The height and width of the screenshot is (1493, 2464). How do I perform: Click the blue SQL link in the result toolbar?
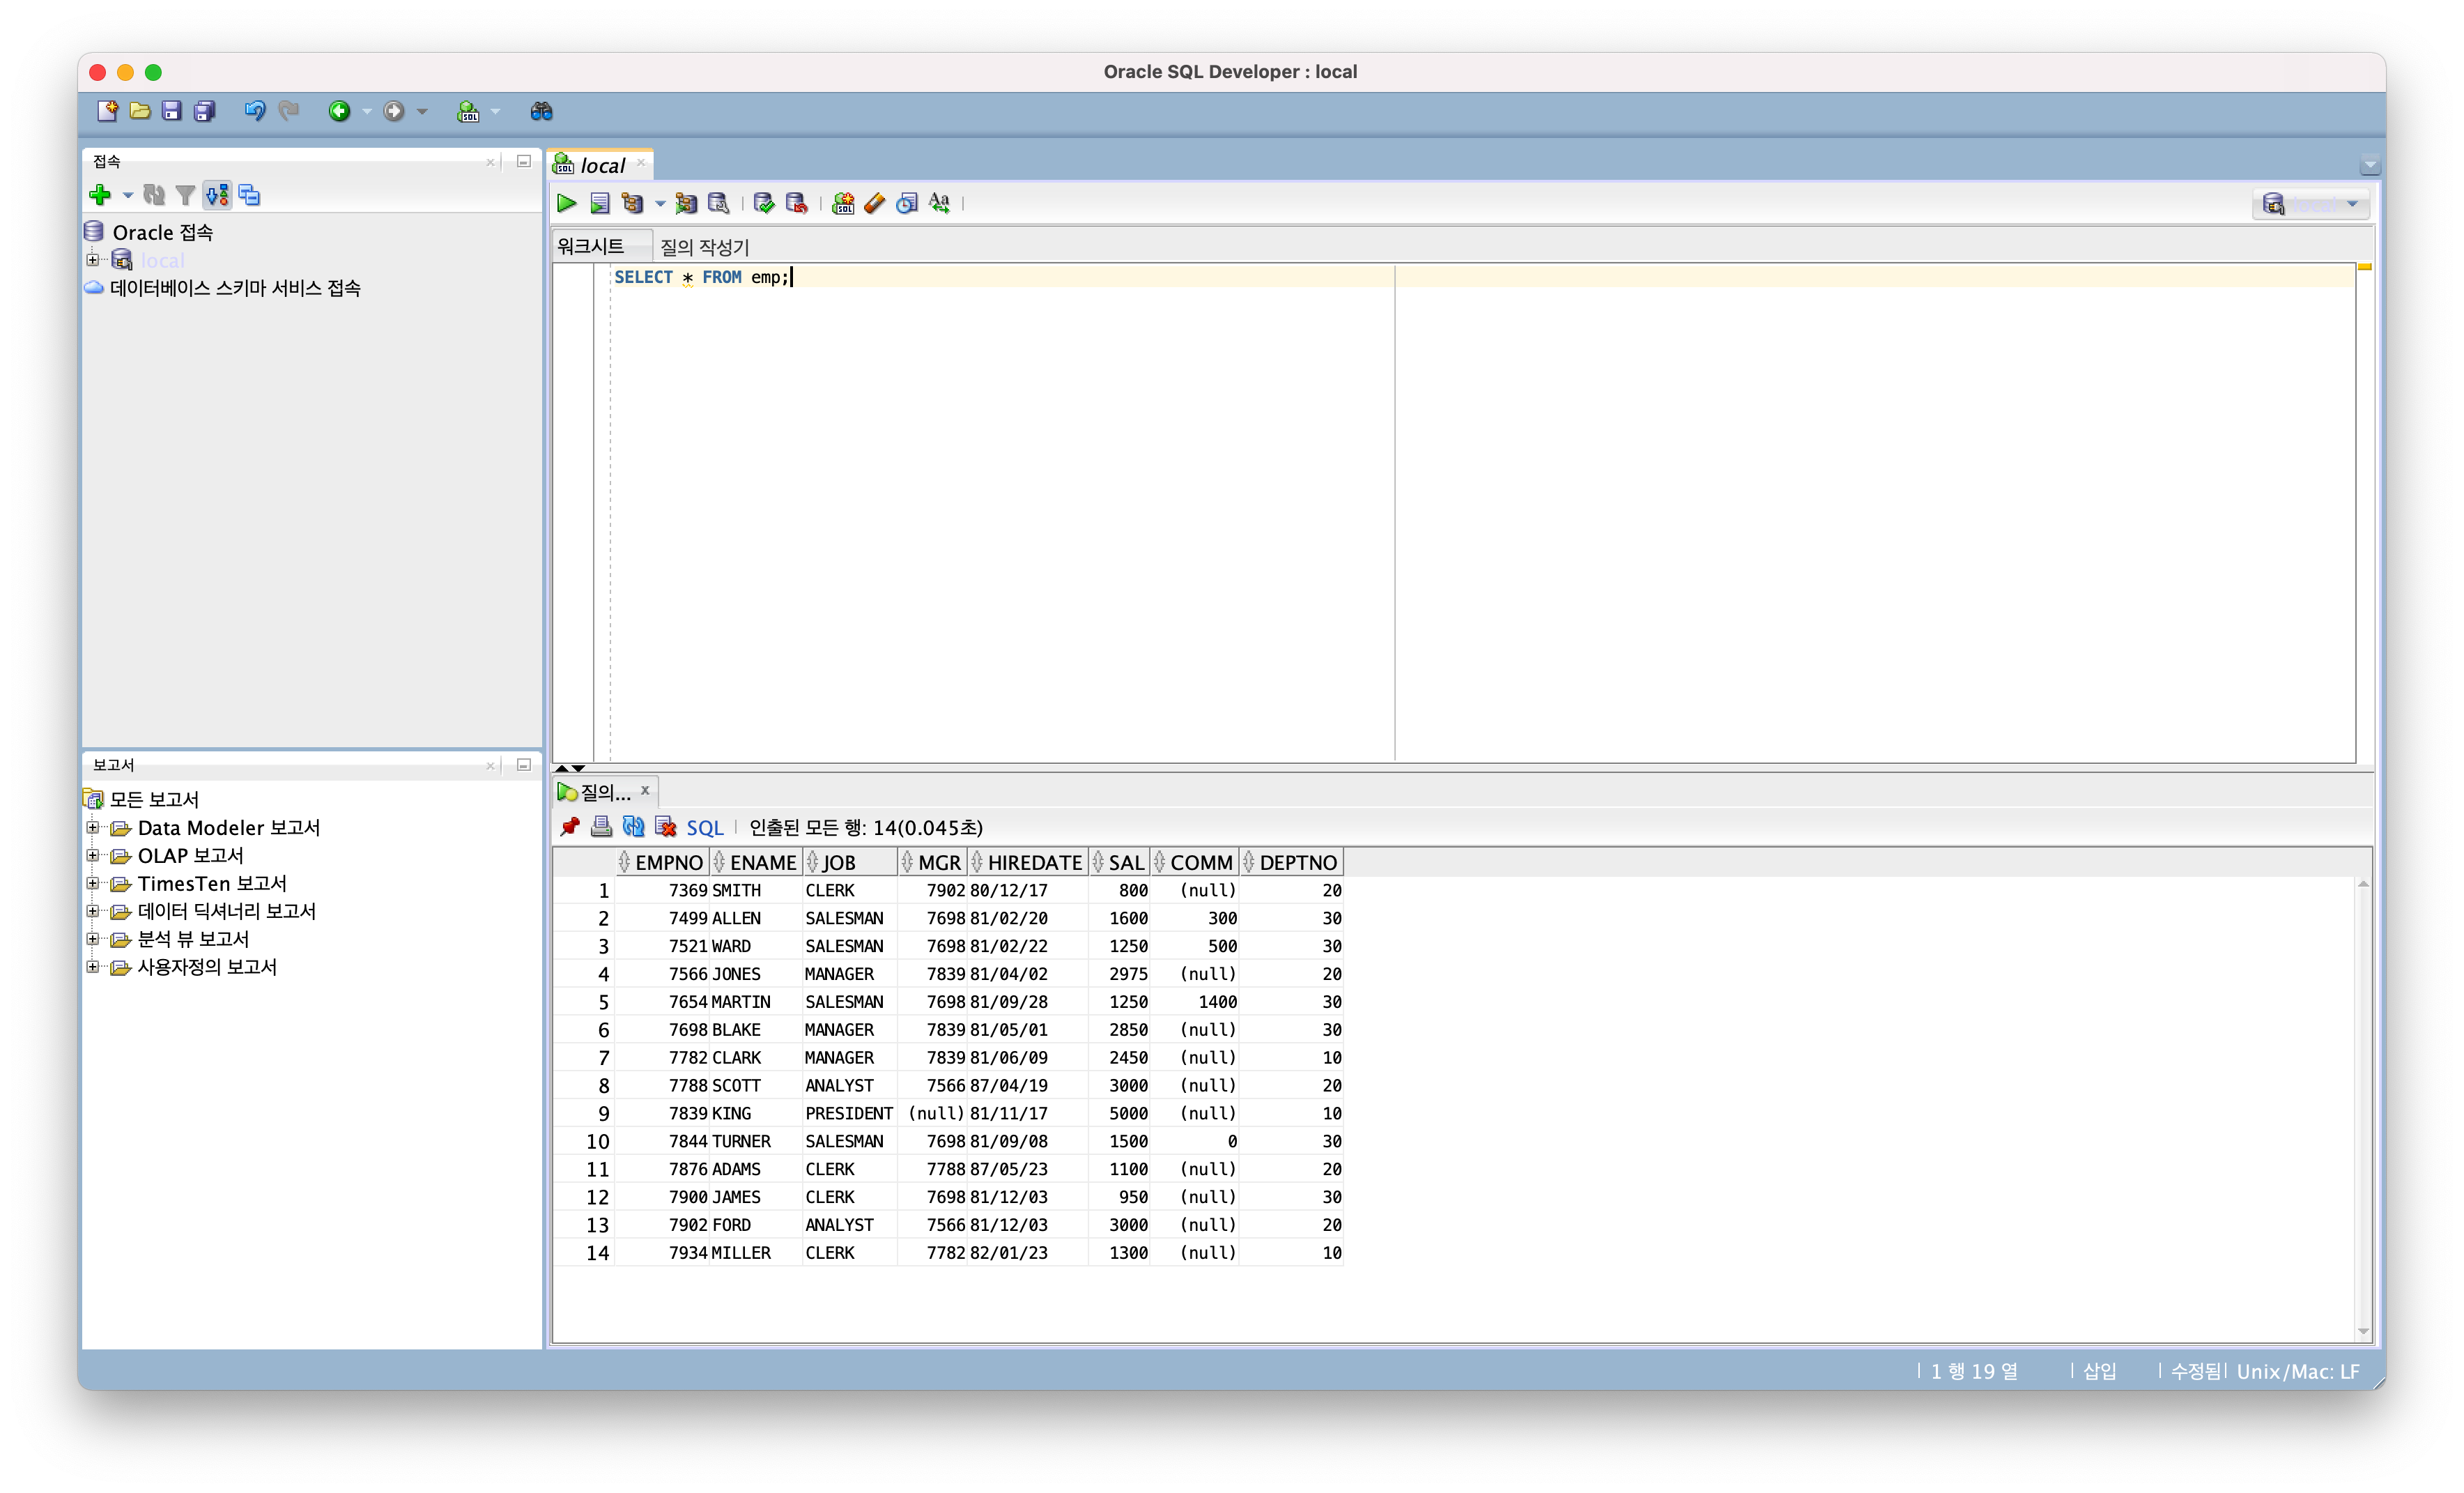pyautogui.click(x=704, y=827)
